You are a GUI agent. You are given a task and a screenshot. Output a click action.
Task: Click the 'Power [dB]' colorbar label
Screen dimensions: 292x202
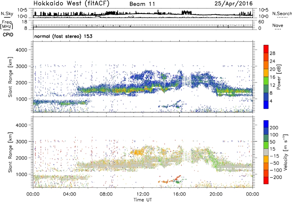278,77
